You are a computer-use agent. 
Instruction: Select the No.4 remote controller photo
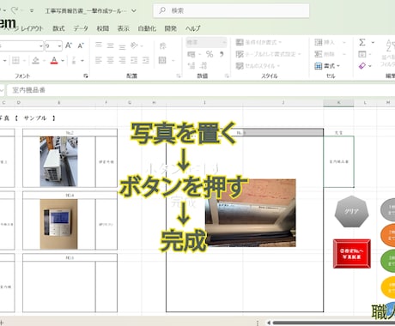tap(58, 224)
